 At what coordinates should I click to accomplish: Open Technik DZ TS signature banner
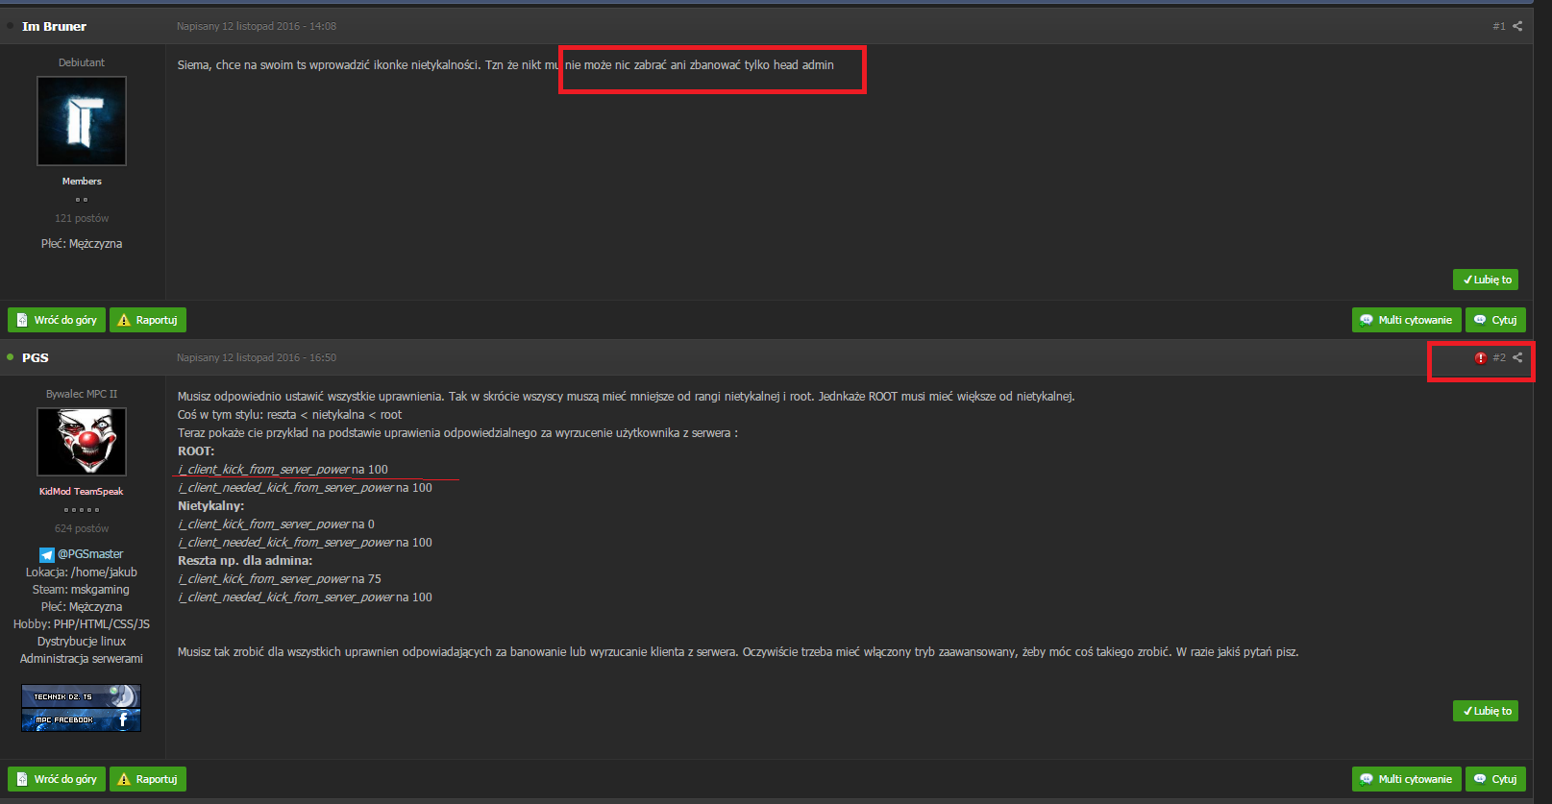tap(82, 696)
